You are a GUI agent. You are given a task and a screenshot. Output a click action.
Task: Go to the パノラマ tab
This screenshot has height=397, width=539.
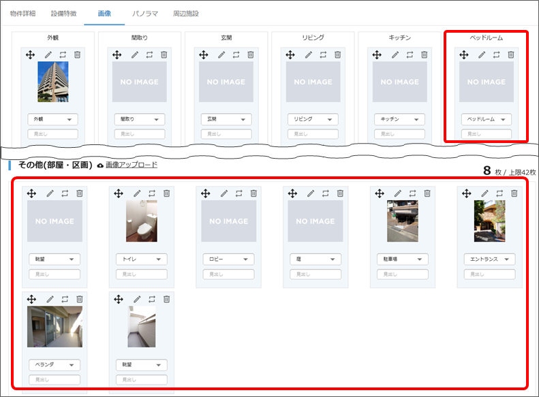145,14
